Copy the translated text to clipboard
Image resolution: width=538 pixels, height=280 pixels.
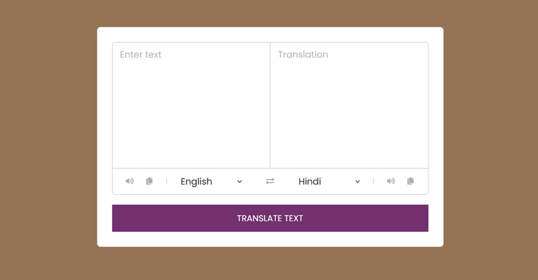point(410,181)
